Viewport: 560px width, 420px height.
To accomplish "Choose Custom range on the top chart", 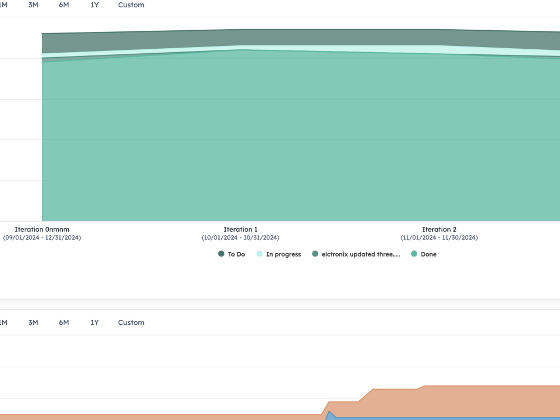I will click(131, 5).
